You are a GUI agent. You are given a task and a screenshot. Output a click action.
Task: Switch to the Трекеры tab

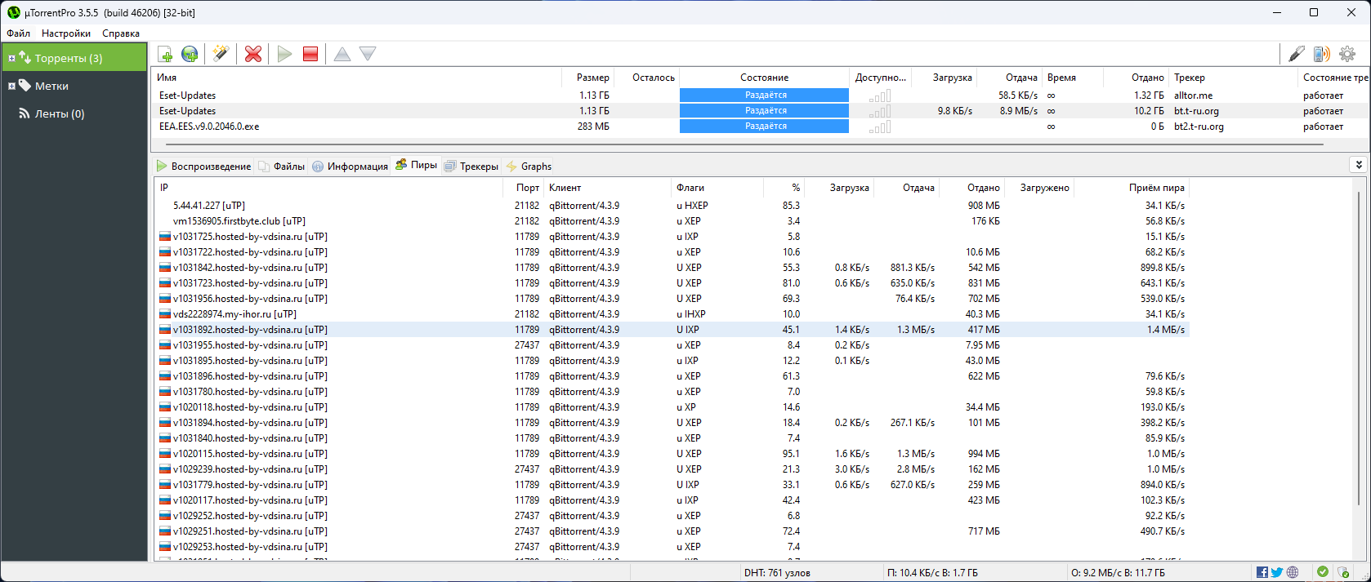point(471,166)
